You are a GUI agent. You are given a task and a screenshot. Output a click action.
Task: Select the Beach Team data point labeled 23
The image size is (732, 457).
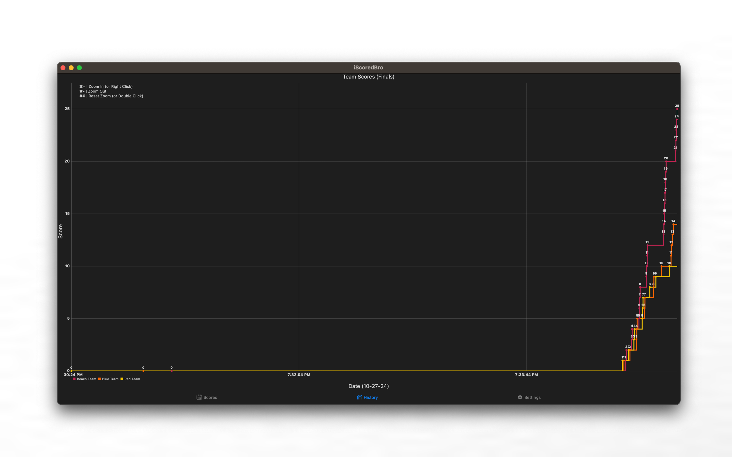coord(676,130)
